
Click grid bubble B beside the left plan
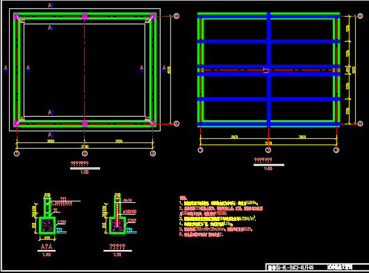(177, 16)
